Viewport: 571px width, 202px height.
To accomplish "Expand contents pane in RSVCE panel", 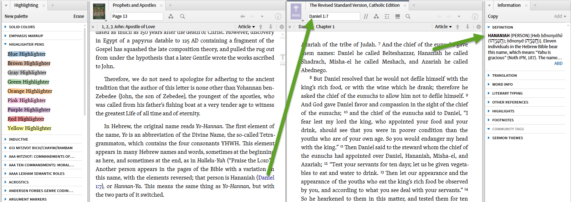I will [x=290, y=27].
